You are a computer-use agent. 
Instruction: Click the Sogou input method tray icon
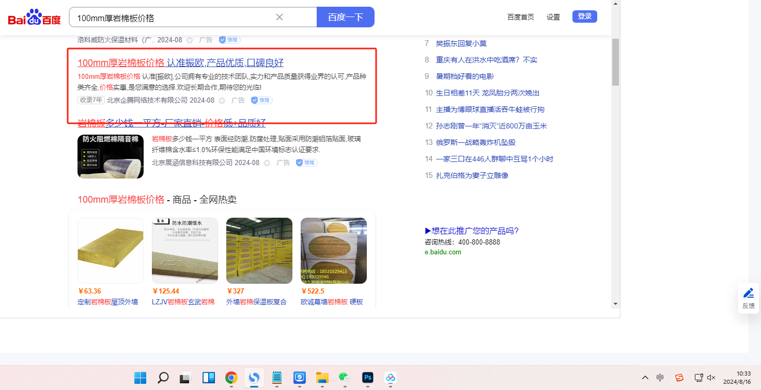679,378
